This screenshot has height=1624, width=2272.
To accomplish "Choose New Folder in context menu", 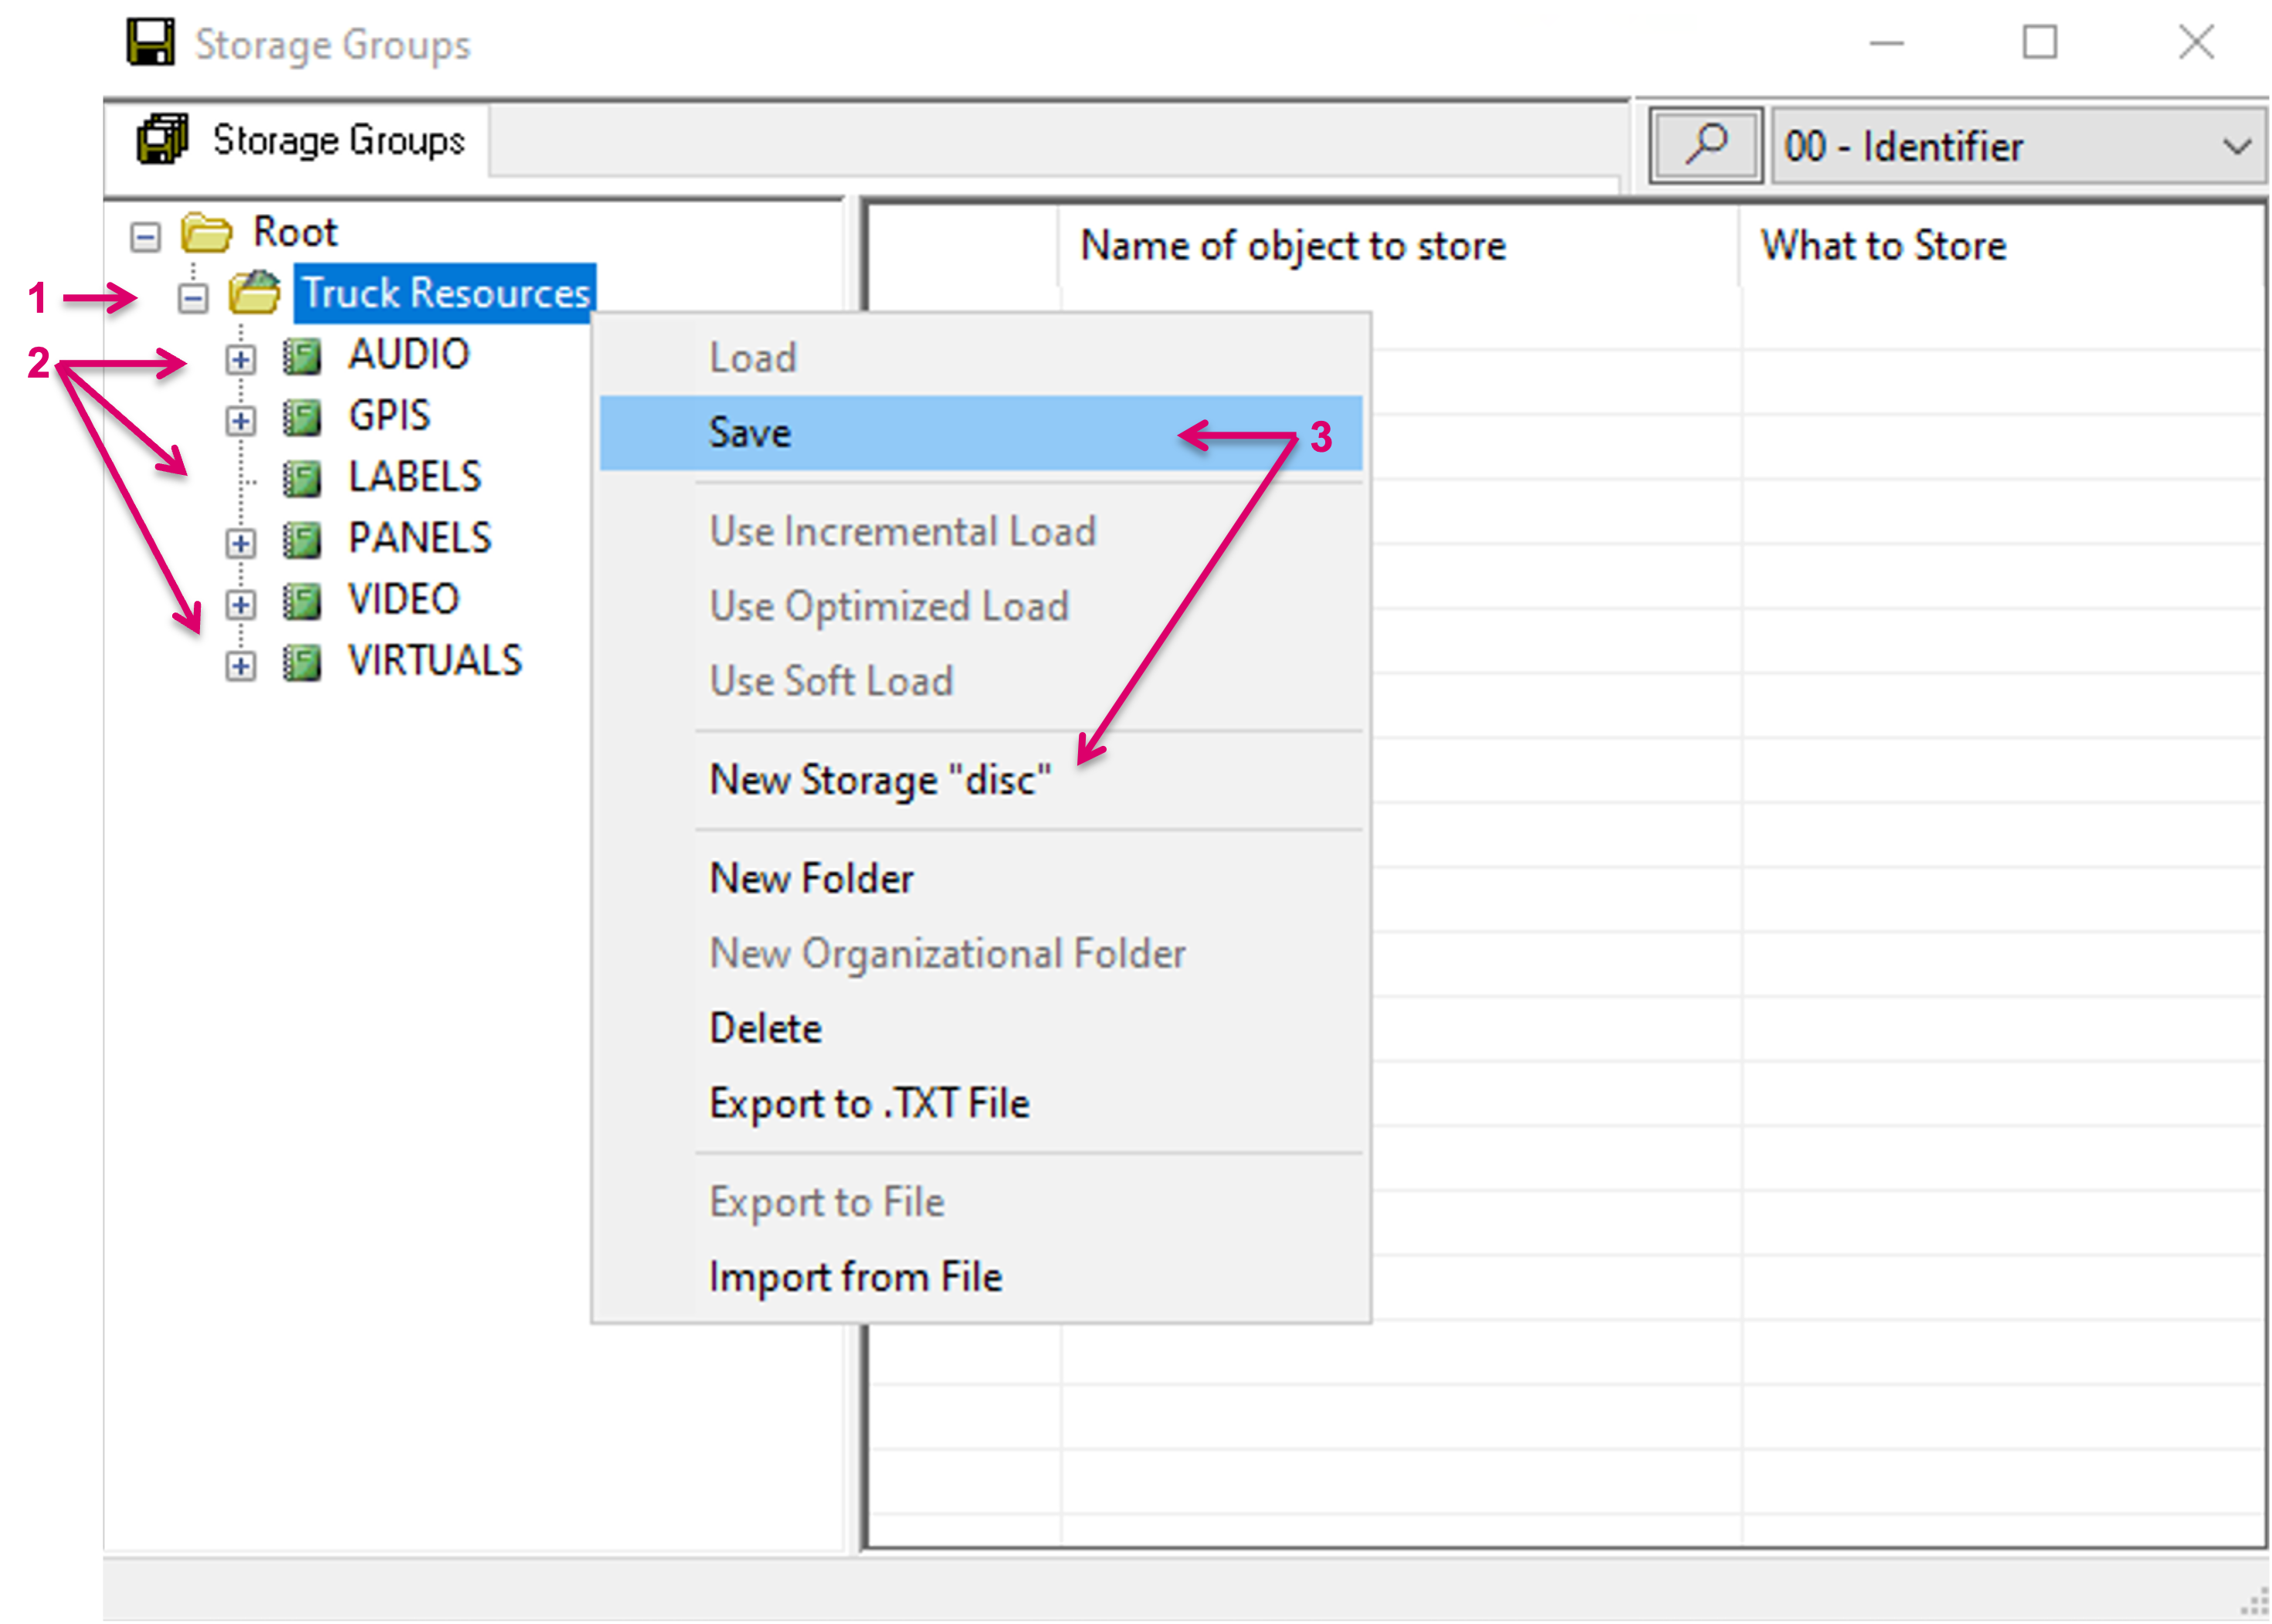I will pyautogui.click(x=811, y=878).
